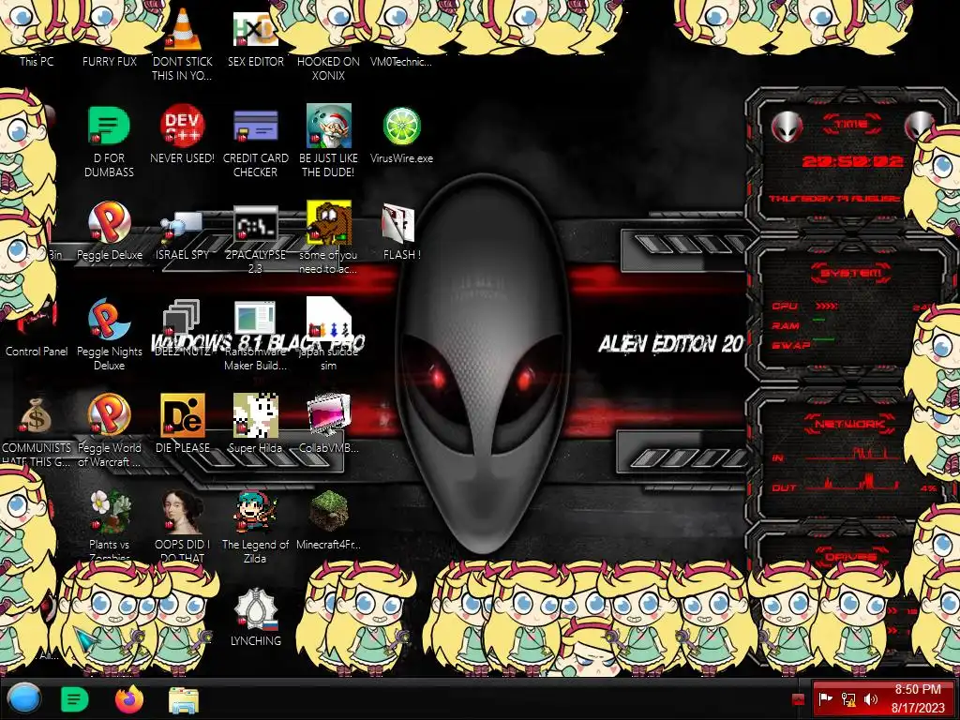960x720 pixels.
Task: Launch Peggle World of Warcraft icon
Action: [109, 415]
